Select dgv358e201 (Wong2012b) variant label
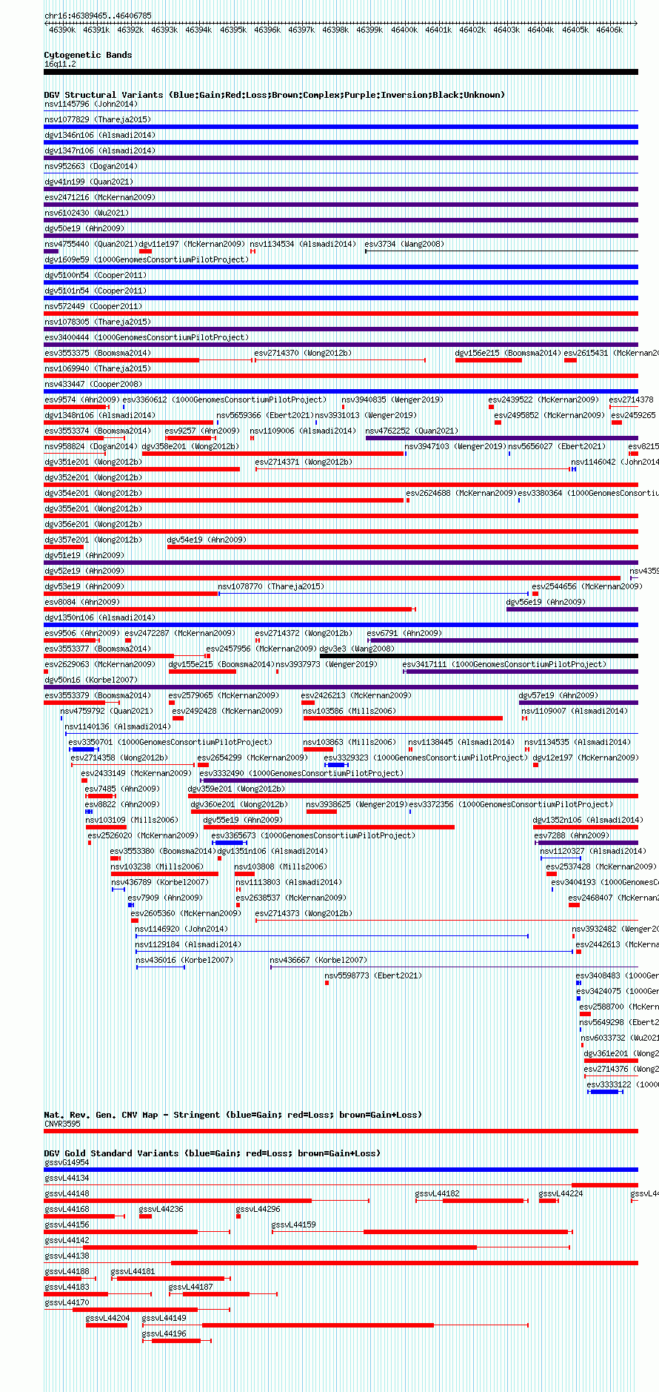This screenshot has height=1392, width=659. click(190, 446)
